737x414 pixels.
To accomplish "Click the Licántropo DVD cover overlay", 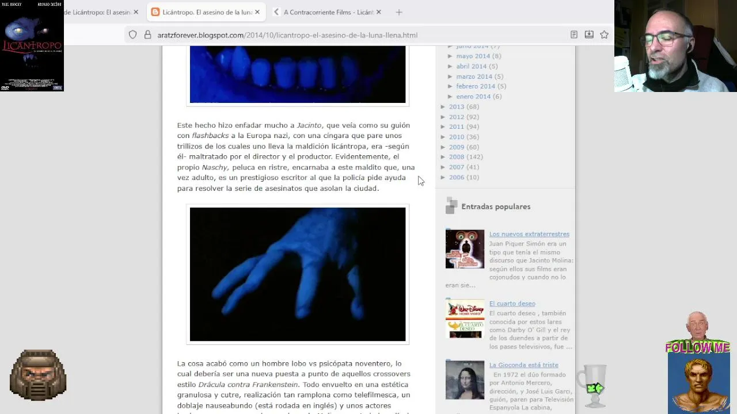I will [x=32, y=46].
